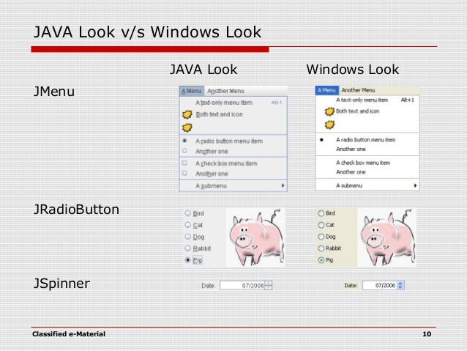Screen dimensions: 467x351
Task: Select 'A radio button menu item' in Java menu
Action: coord(233,141)
